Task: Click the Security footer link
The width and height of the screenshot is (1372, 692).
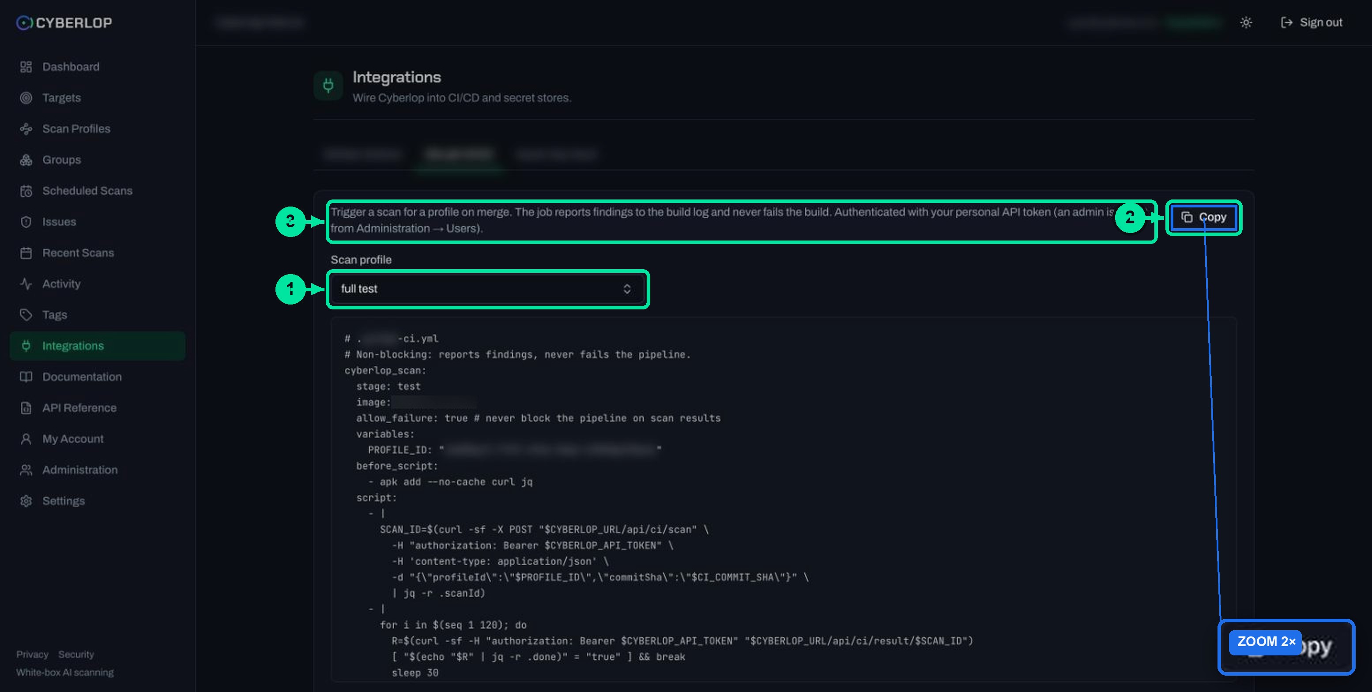Action: [x=76, y=654]
